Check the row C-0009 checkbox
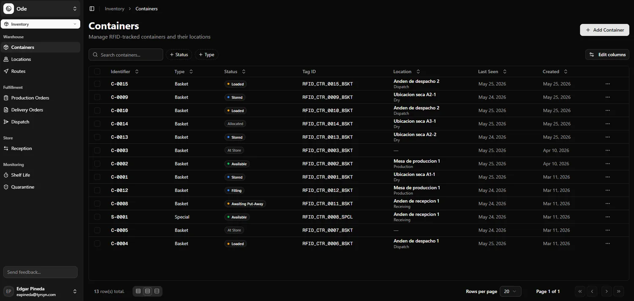 point(97,97)
